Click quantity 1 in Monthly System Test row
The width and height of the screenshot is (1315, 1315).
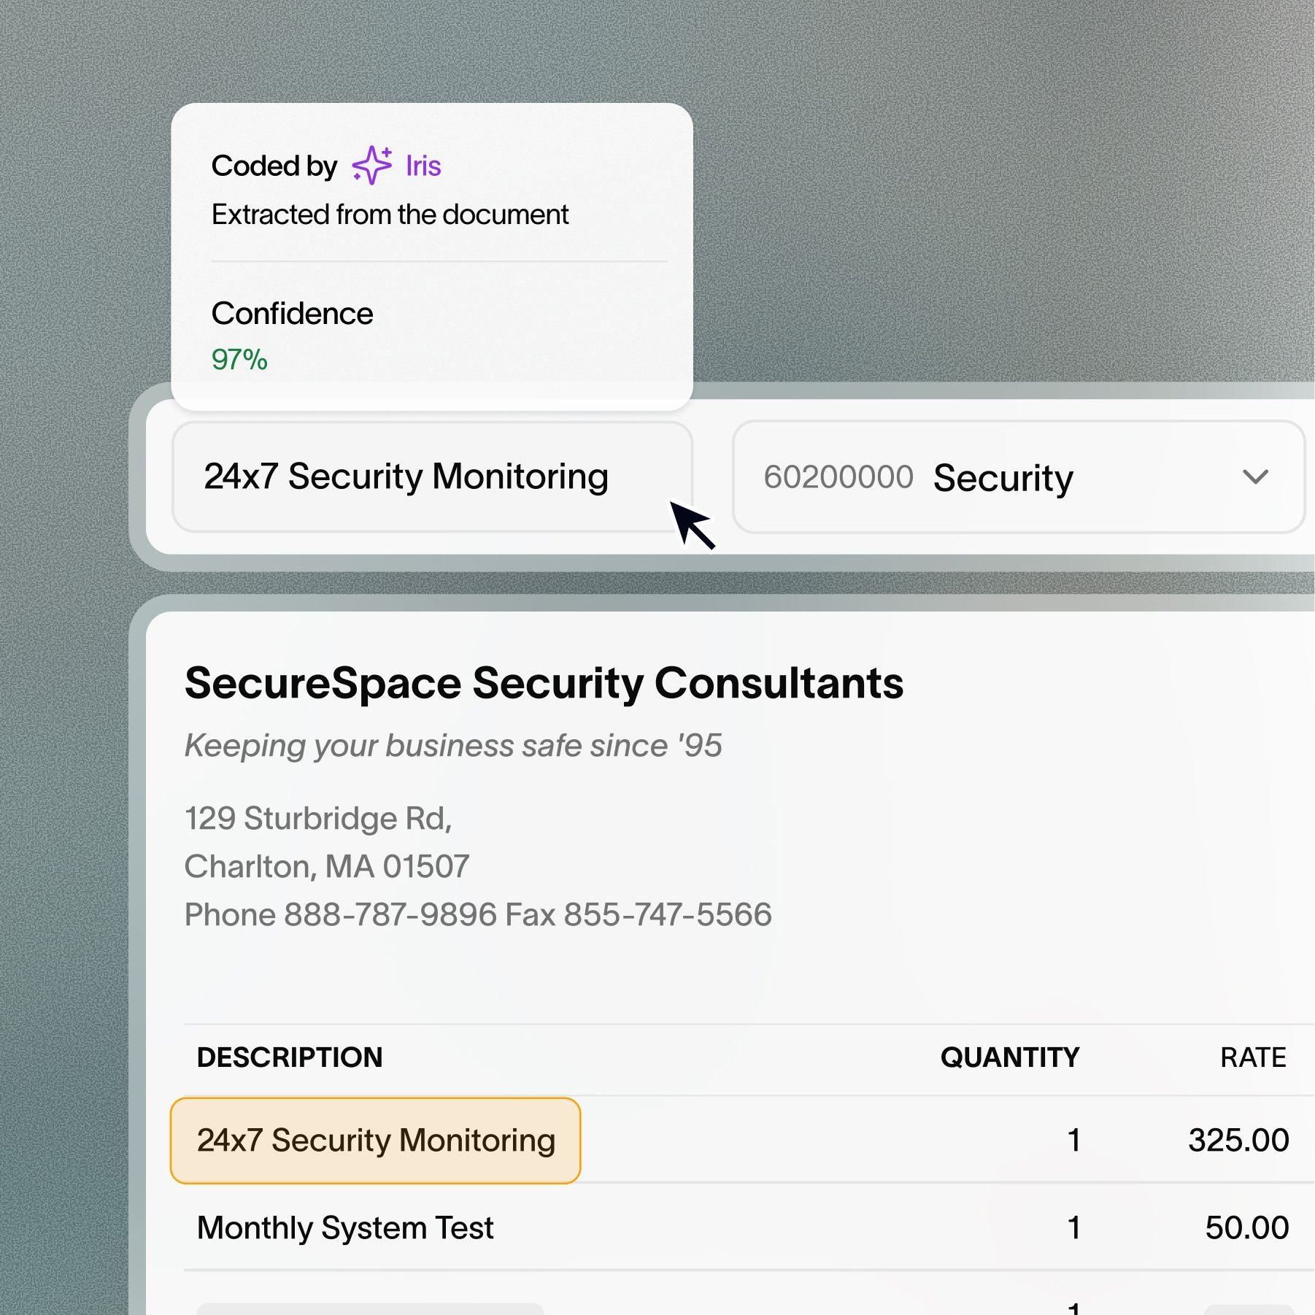(1073, 1227)
